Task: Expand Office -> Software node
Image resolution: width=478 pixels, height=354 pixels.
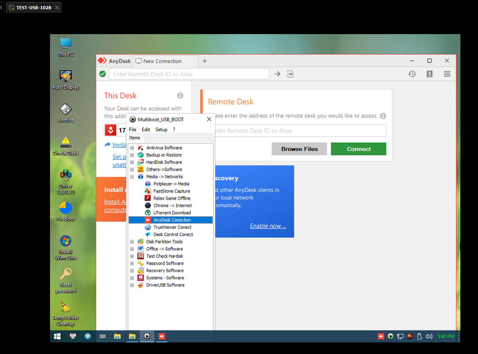Action: point(132,249)
